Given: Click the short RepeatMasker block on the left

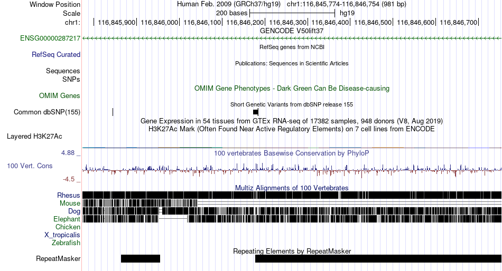Looking at the screenshot, I should (x=141, y=258).
